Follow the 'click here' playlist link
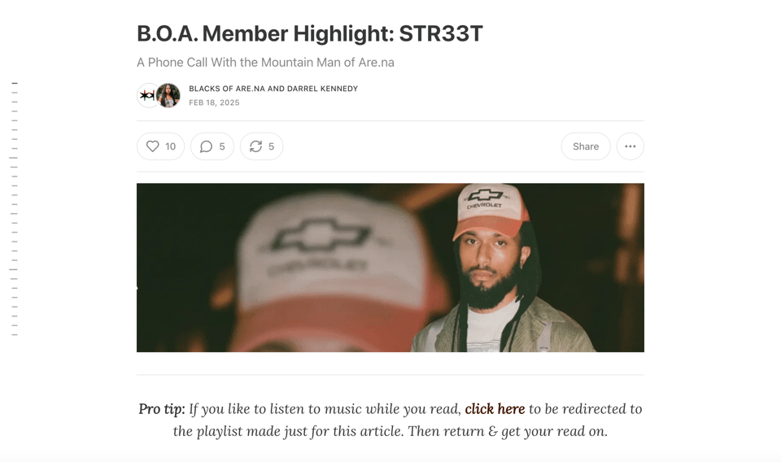 [495, 409]
